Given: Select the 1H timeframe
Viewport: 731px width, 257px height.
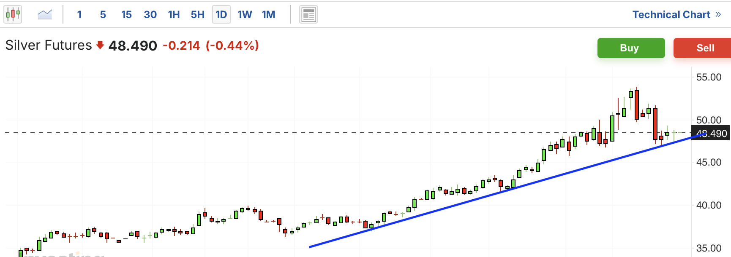Looking at the screenshot, I should (174, 15).
